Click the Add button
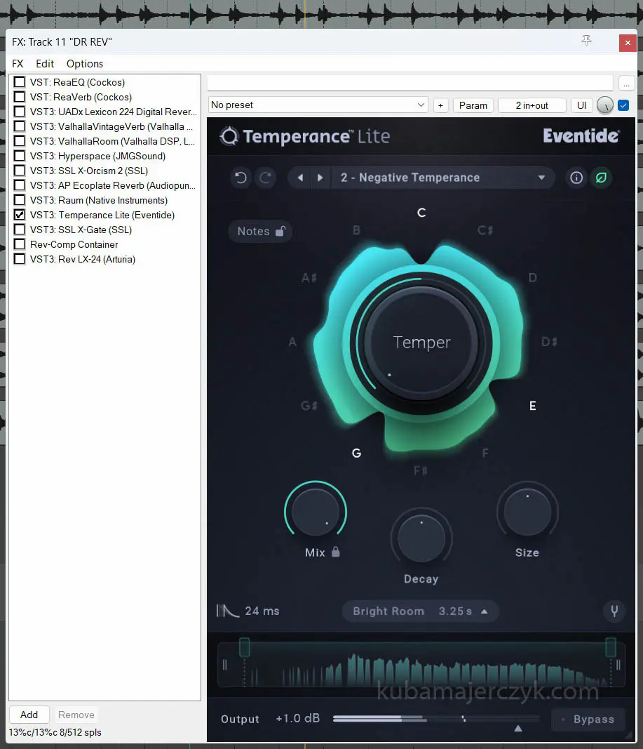This screenshot has height=749, width=643. pos(29,715)
